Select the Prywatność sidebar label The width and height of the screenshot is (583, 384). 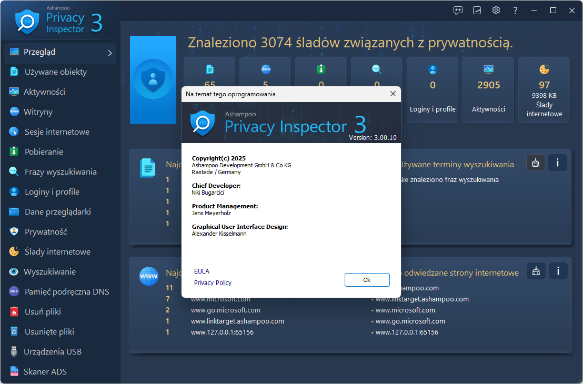tap(46, 232)
